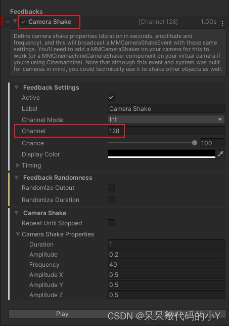Enable the Randomize Output checkbox
The image size is (229, 326).
pyautogui.click(x=111, y=187)
